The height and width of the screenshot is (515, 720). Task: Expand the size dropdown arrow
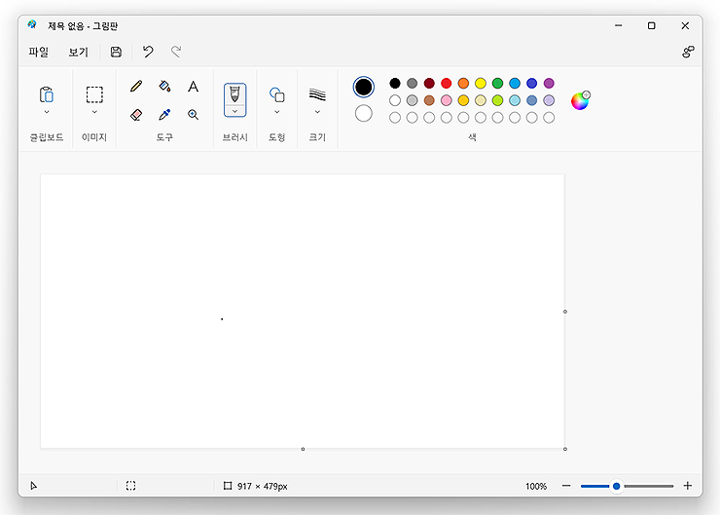317,112
